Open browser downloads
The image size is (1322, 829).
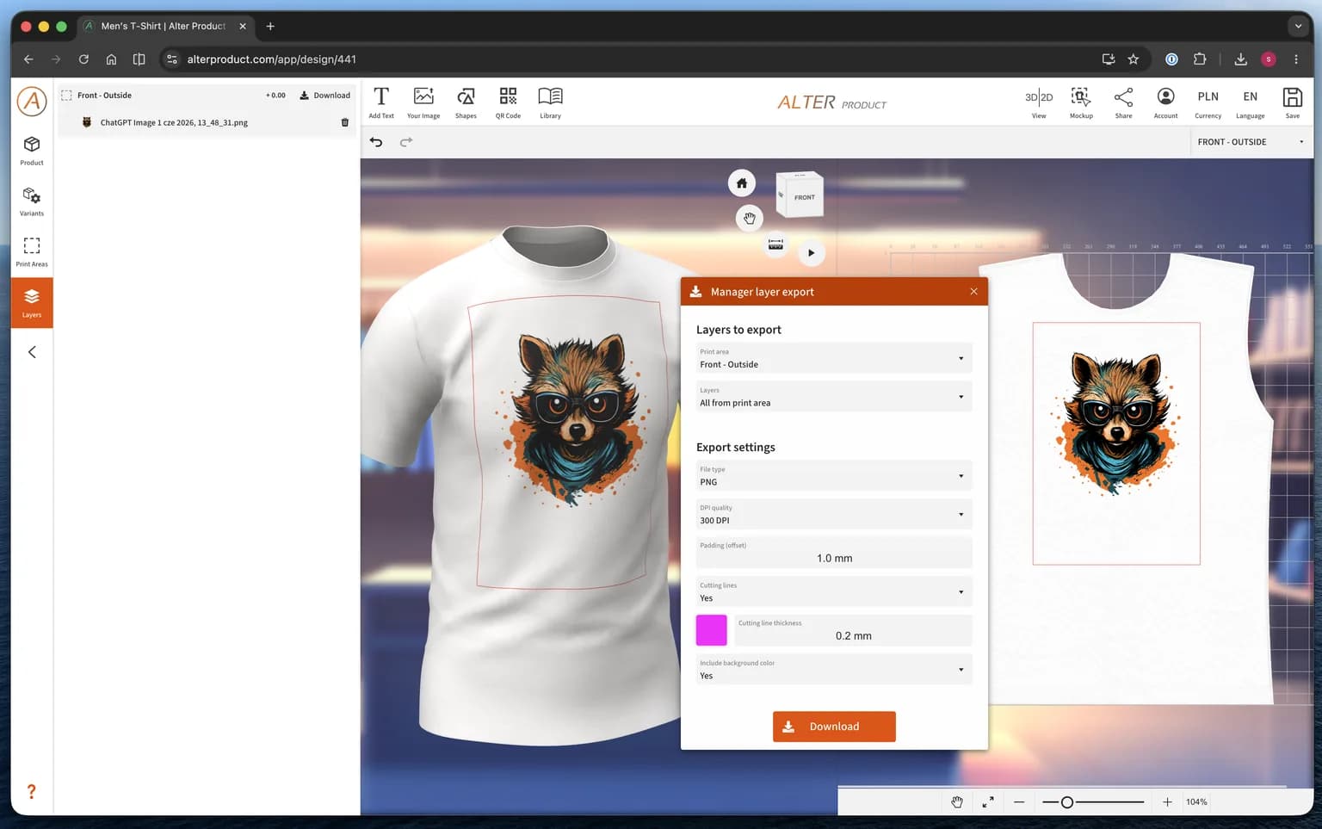pos(1240,59)
